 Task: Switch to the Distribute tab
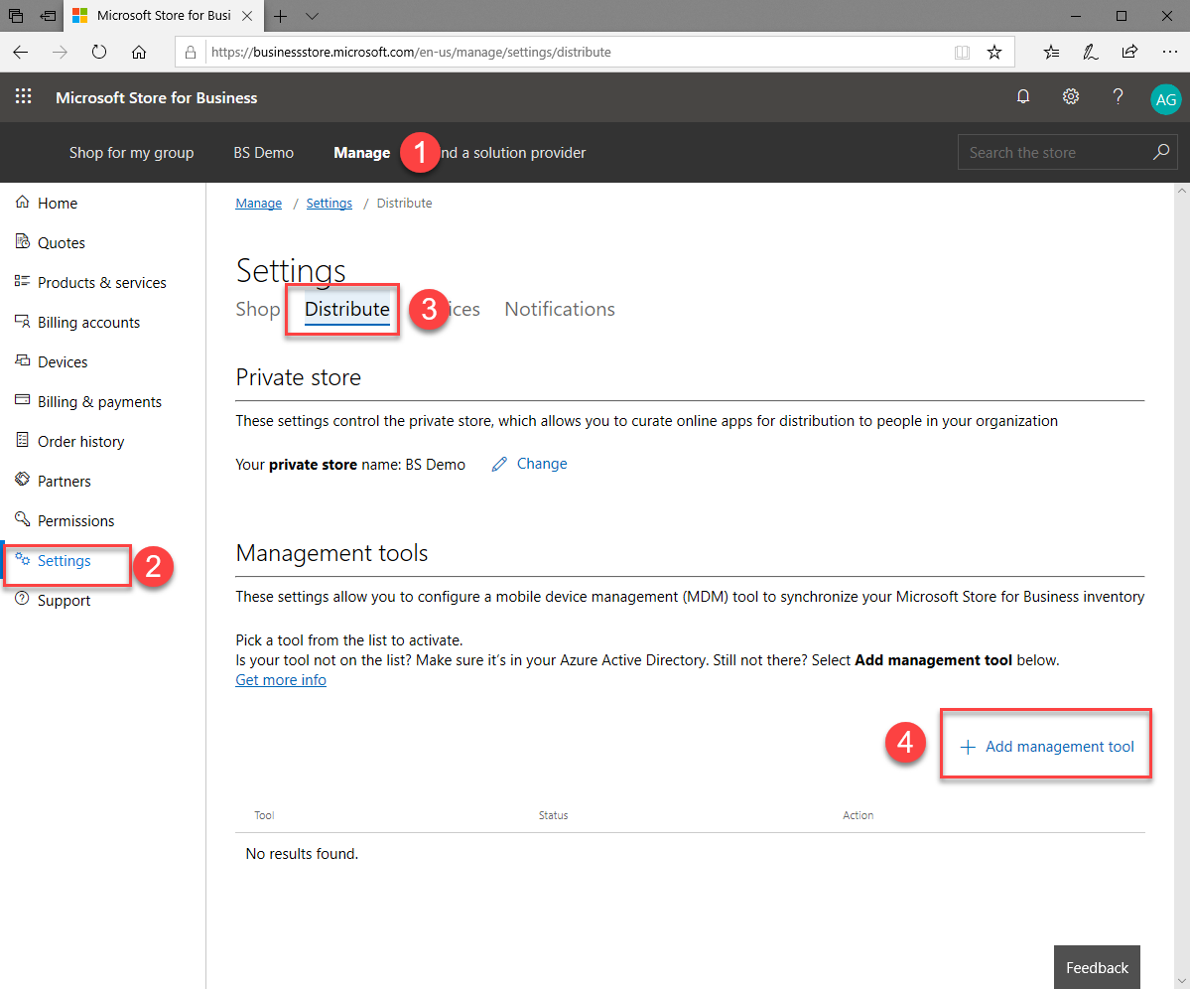(x=346, y=309)
